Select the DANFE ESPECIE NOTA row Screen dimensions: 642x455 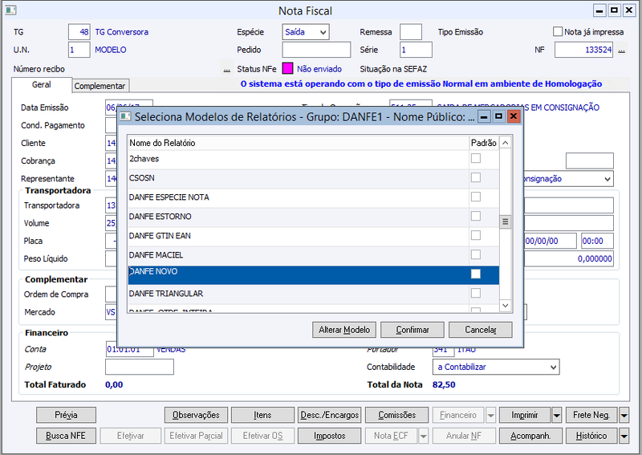(313, 197)
